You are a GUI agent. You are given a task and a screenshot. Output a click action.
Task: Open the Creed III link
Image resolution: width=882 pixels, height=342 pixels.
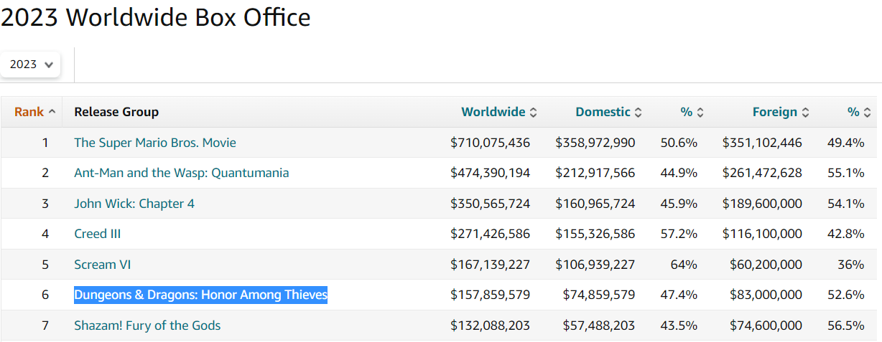point(99,234)
